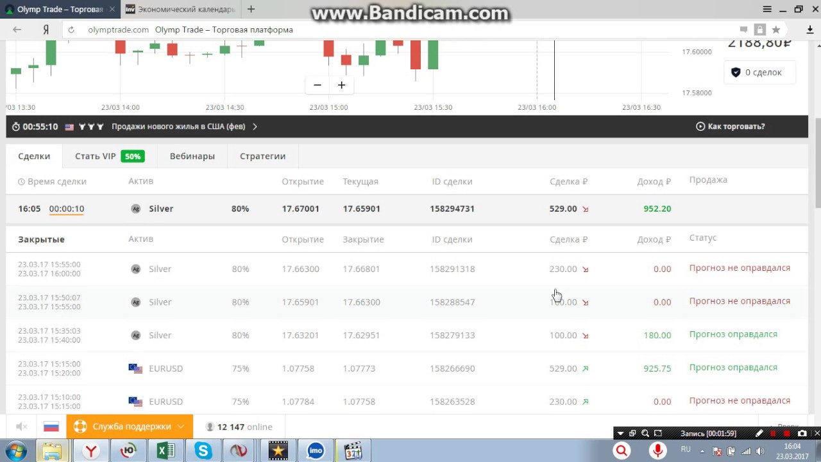
Task: Click the lock protect icon in address bar
Action: tap(760, 30)
